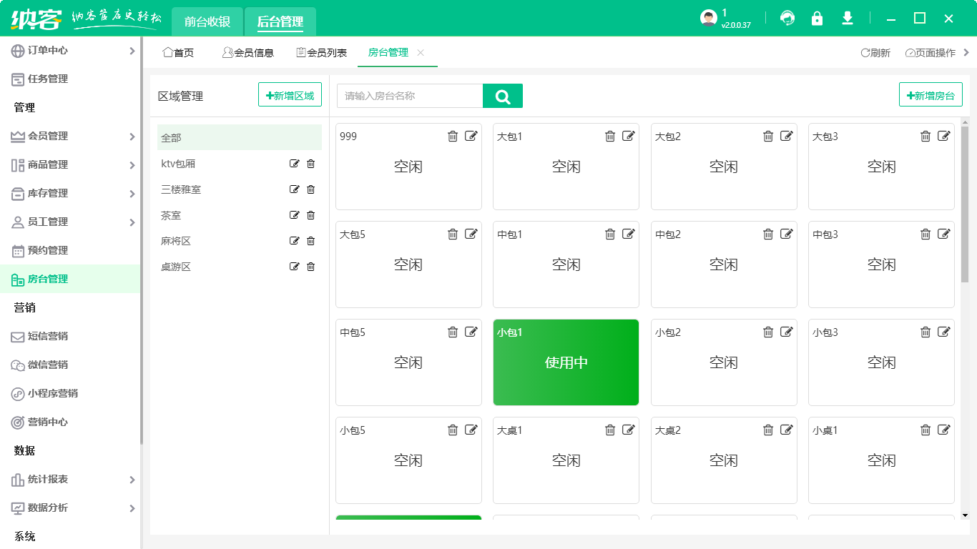This screenshot has height=549, width=977.
Task: Click the 新增房台 button
Action: pyautogui.click(x=931, y=94)
